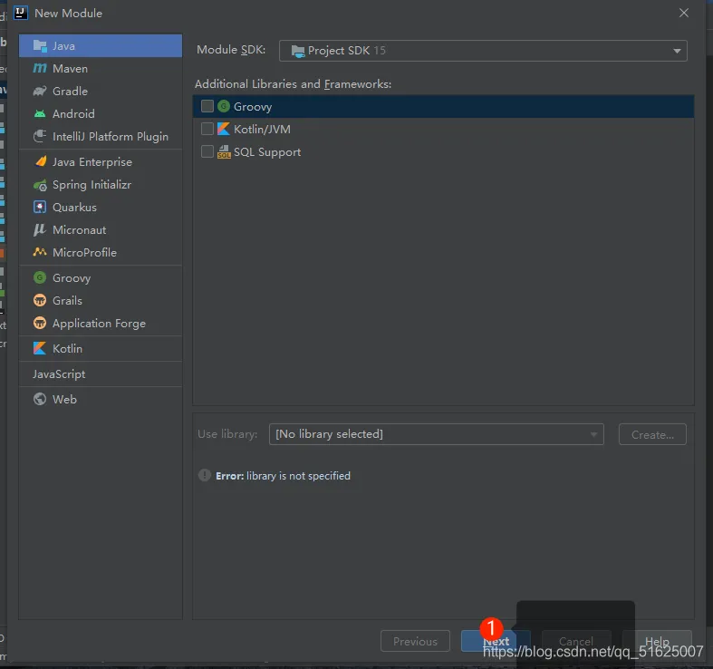
Task: Click the 'Use library:' label
Action: tap(227, 434)
